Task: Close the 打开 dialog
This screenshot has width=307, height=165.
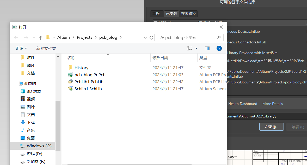Action: (221, 27)
